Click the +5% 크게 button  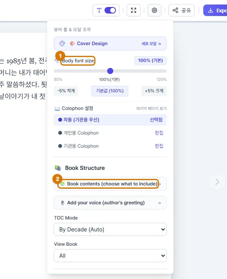tap(154, 91)
